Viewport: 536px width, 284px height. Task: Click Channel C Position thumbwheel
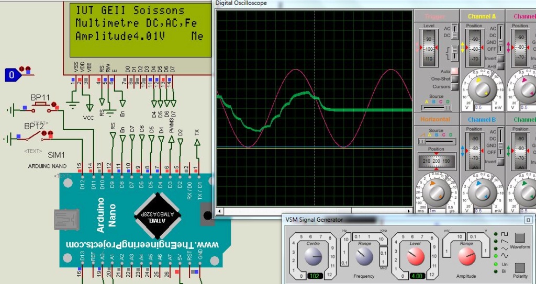[520, 48]
